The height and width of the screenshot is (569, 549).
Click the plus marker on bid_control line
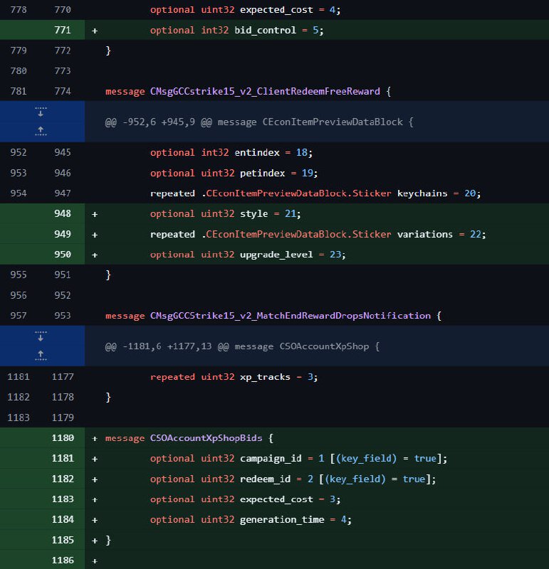[95, 31]
